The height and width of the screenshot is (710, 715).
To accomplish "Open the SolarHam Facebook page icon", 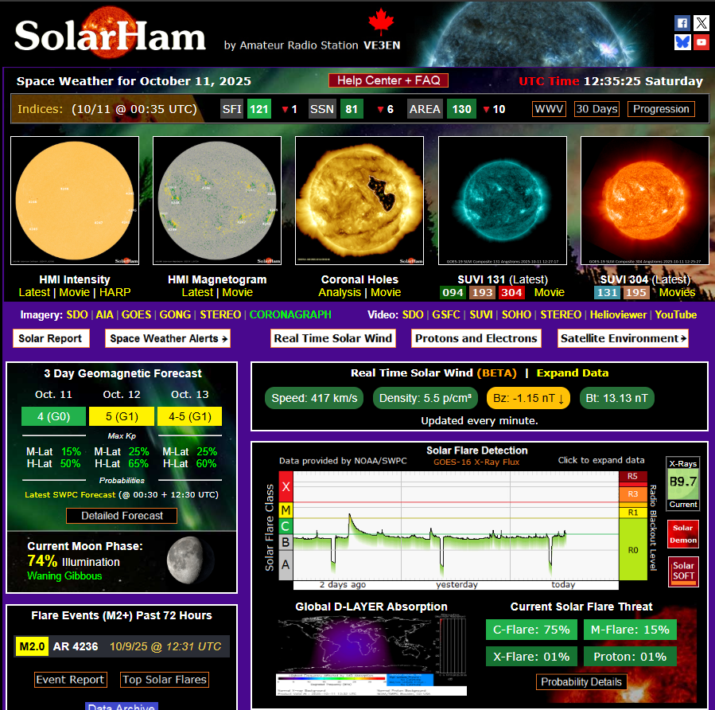I will 682,23.
